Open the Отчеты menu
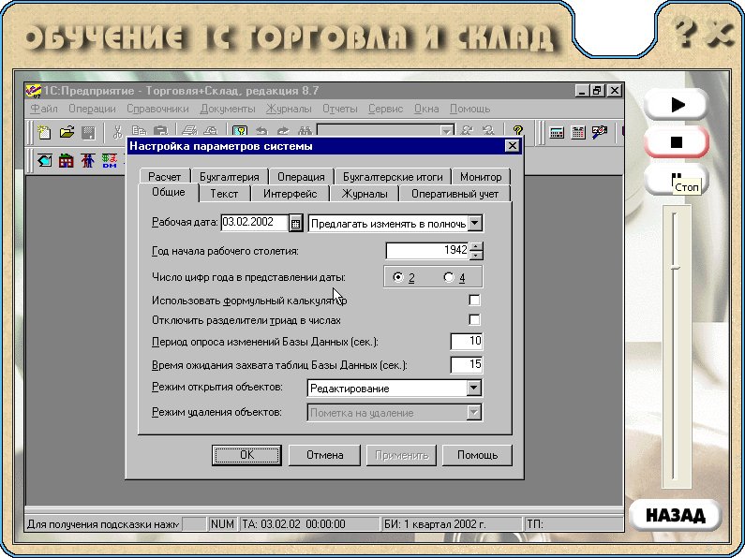Screen dimensions: 745x558 [340, 109]
